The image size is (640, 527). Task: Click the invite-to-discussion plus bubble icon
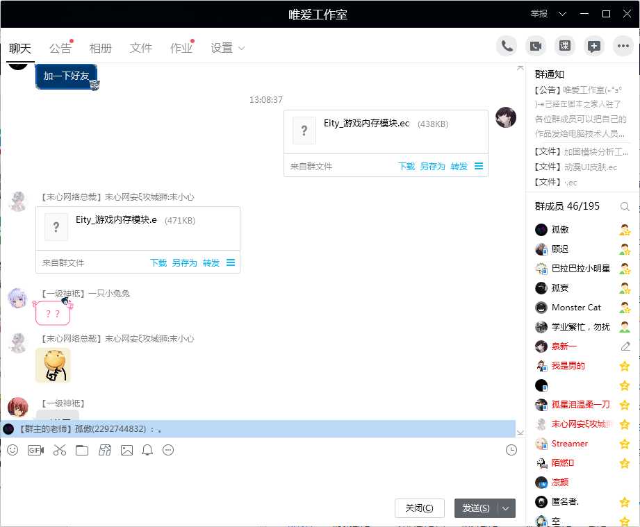click(x=594, y=46)
